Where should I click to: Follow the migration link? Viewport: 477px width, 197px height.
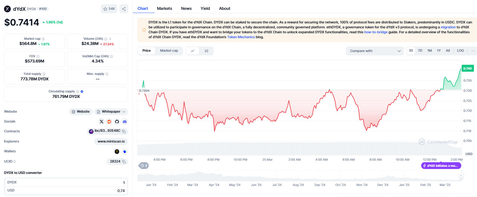(x=448, y=27)
